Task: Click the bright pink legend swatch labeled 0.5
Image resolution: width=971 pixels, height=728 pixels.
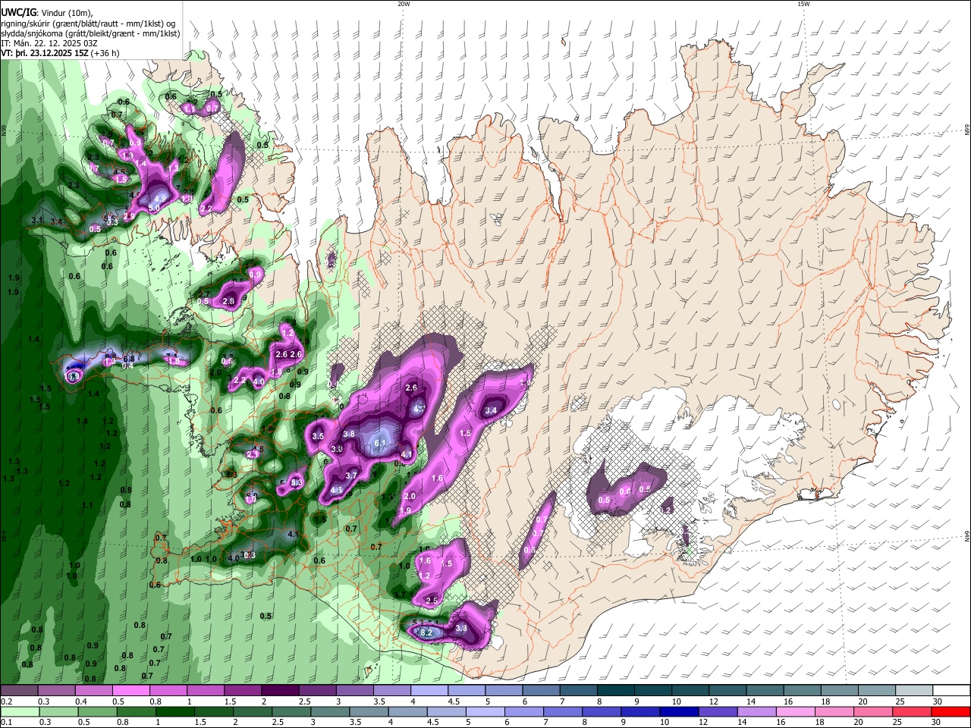Action: click(x=130, y=691)
